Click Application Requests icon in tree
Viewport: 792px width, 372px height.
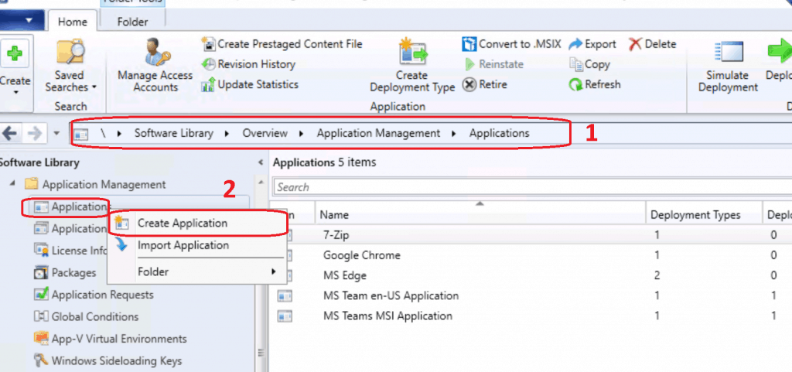click(41, 294)
